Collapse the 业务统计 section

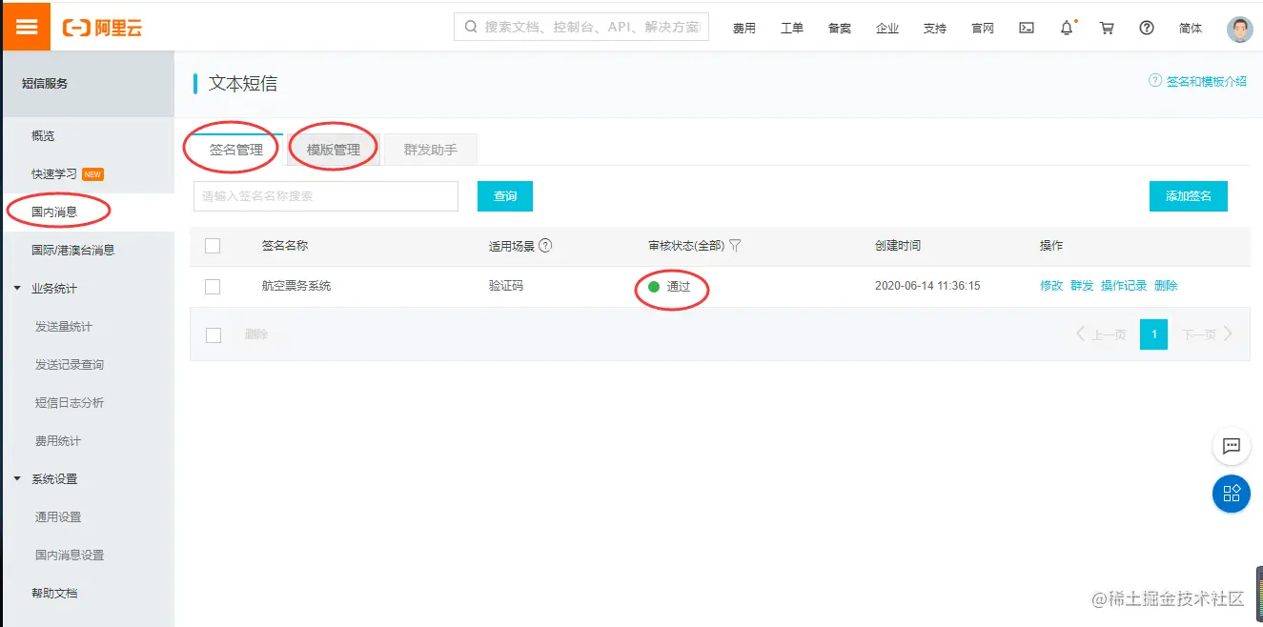click(17, 288)
